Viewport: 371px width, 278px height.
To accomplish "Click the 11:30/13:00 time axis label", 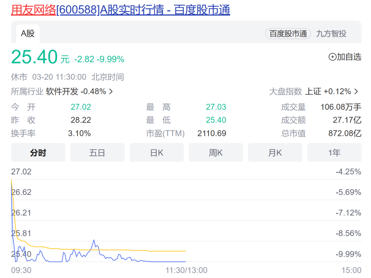I will pyautogui.click(x=186, y=270).
